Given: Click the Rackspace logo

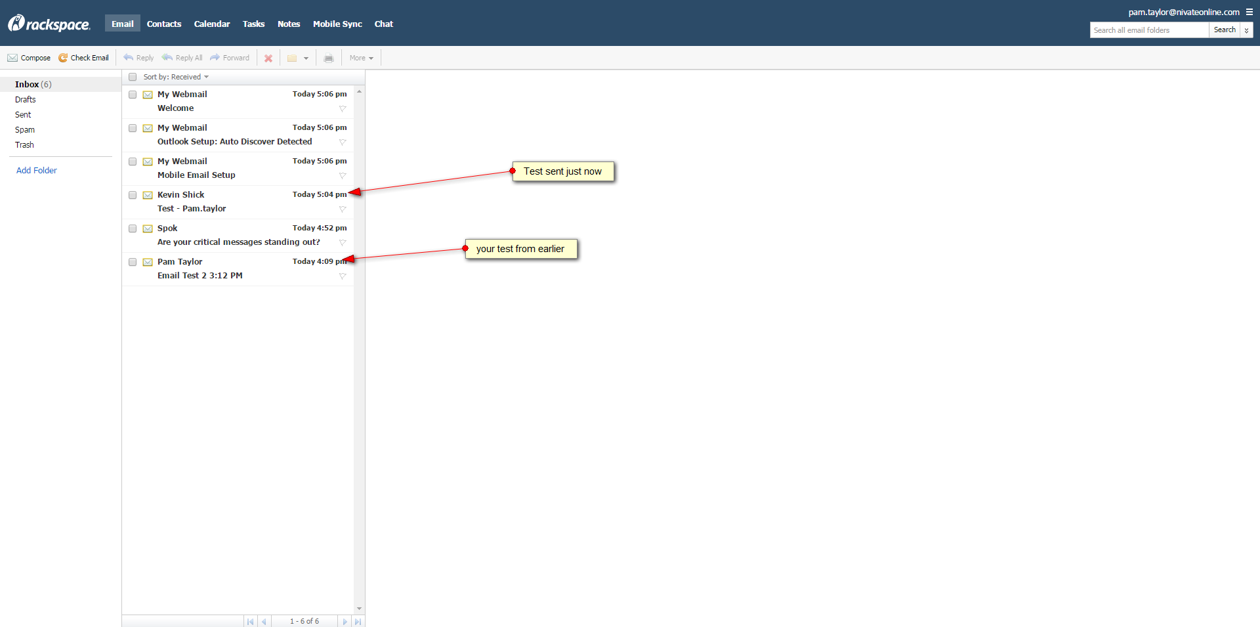Looking at the screenshot, I should (49, 24).
